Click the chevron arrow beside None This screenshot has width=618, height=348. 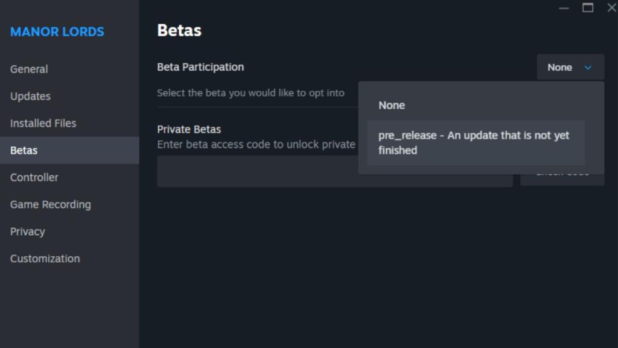(588, 68)
